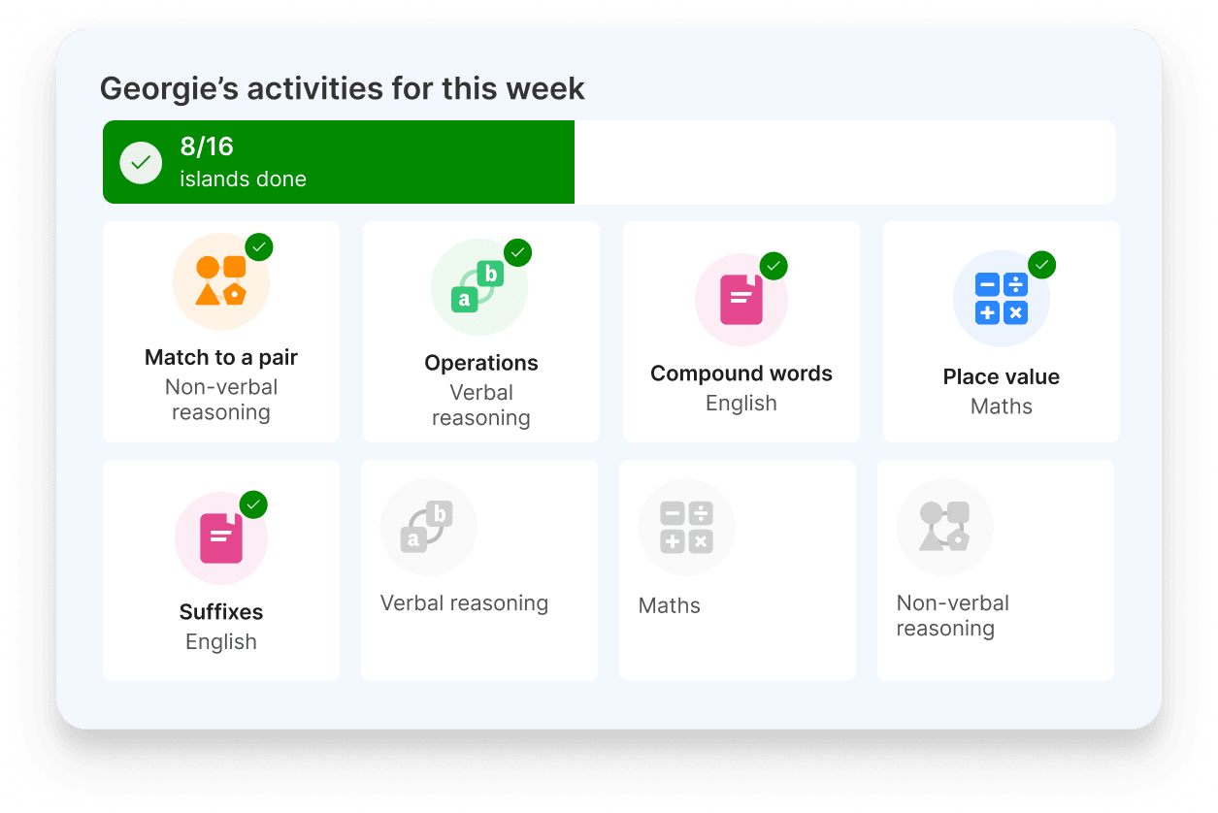Toggle the completion check on Operations
Viewport: 1218px width, 813px height.
tap(517, 253)
